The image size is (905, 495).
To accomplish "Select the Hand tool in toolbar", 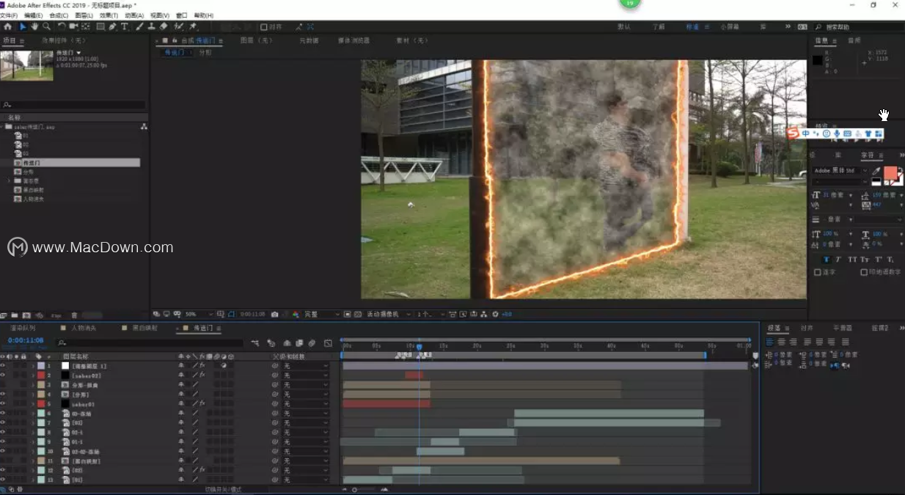I will pyautogui.click(x=34, y=27).
